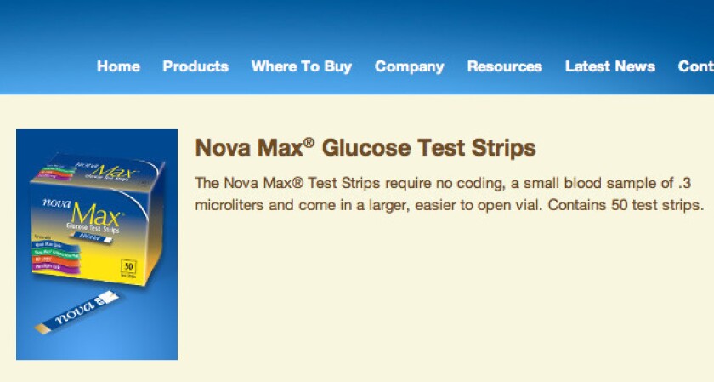Screen dimensions: 714x382
Task: Click the yellow Max logo on box front
Action: coord(96,214)
